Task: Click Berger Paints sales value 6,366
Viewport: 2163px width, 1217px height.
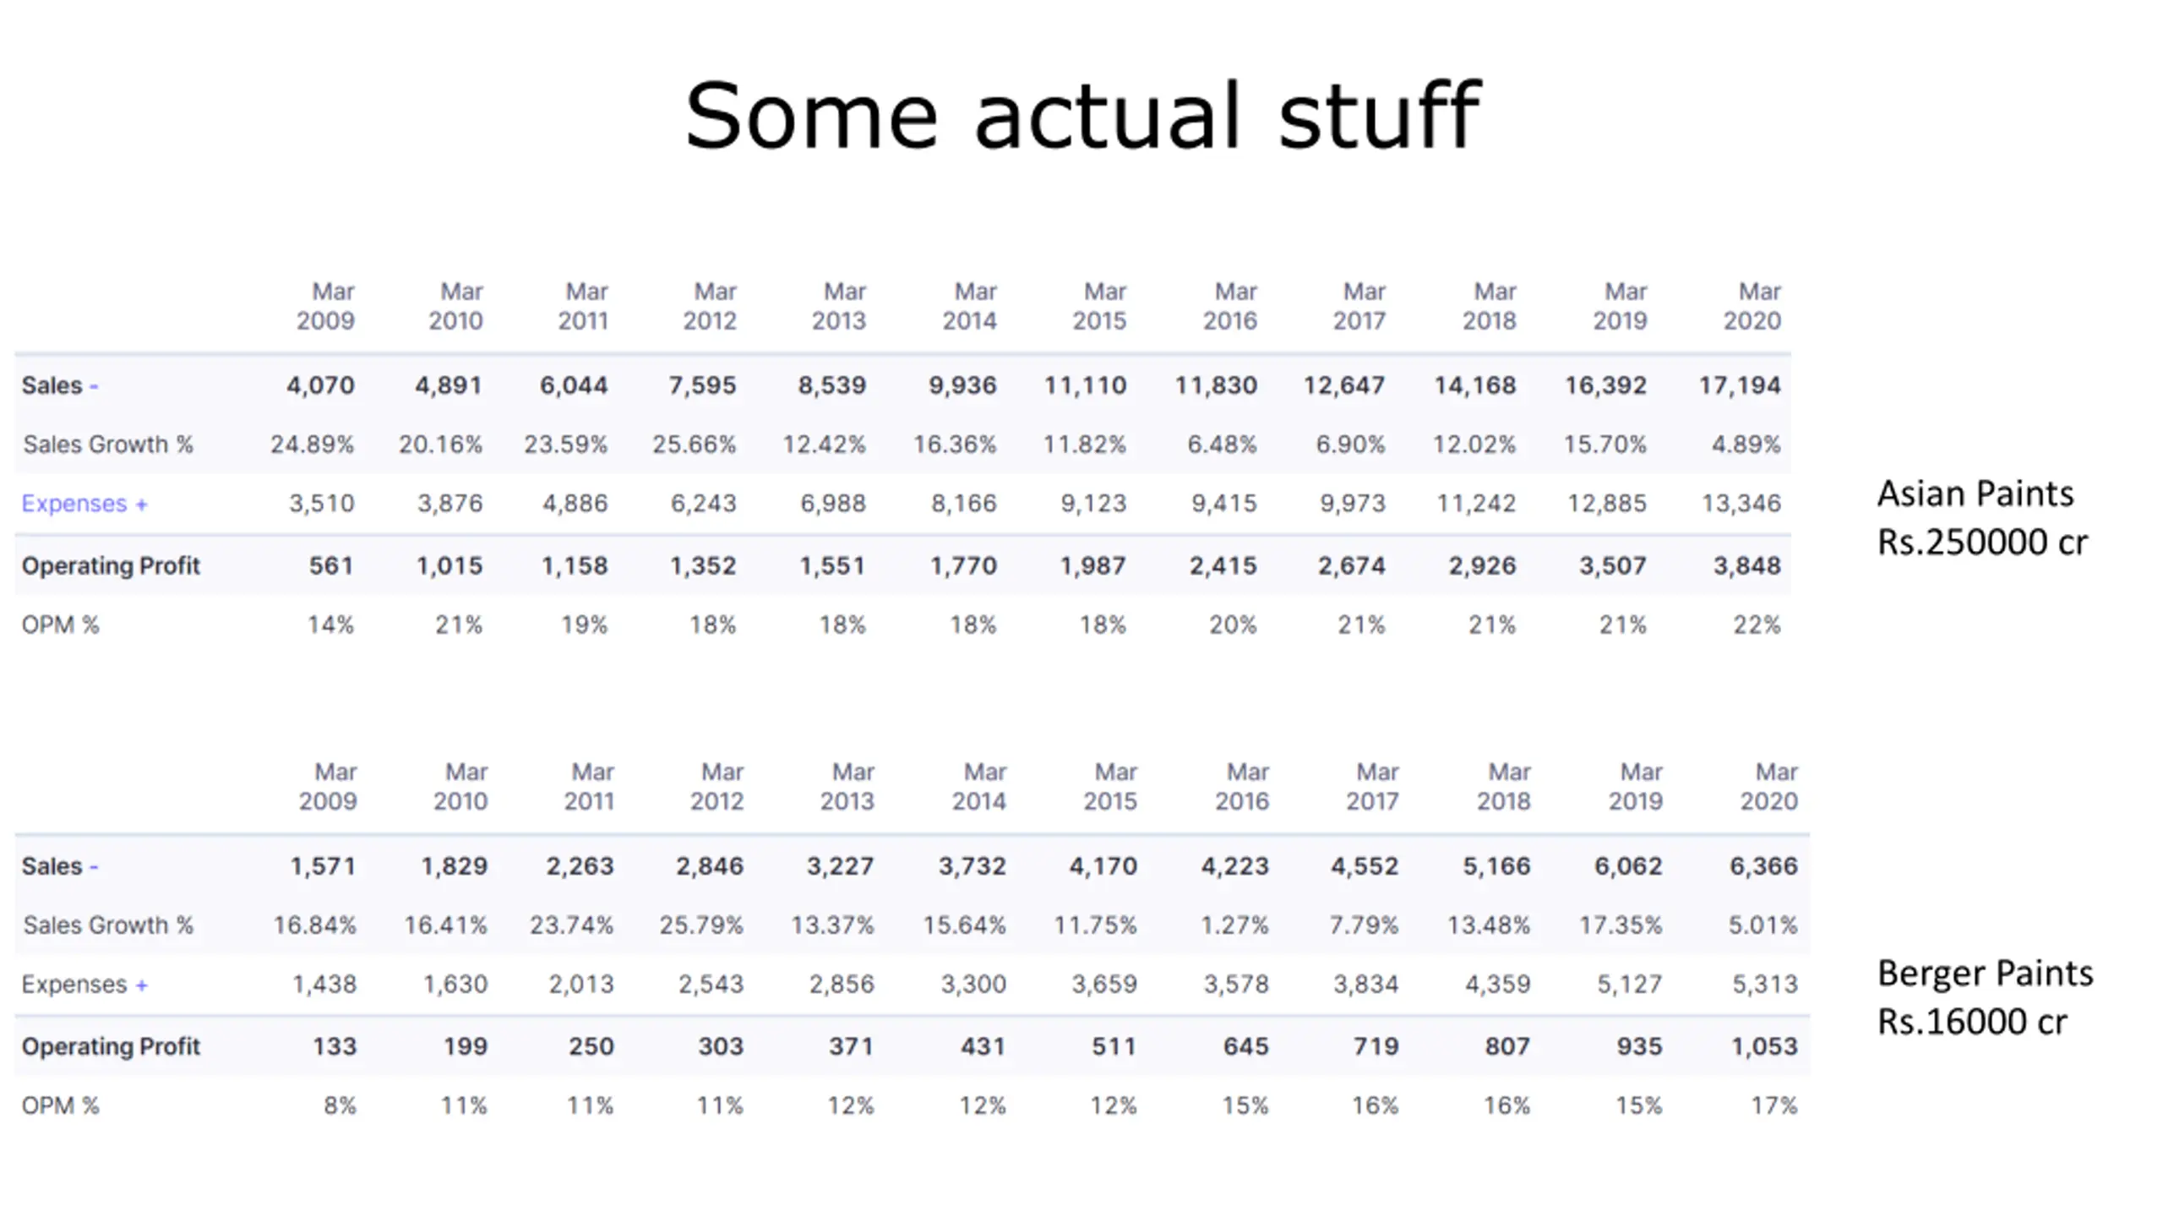Action: [1763, 867]
